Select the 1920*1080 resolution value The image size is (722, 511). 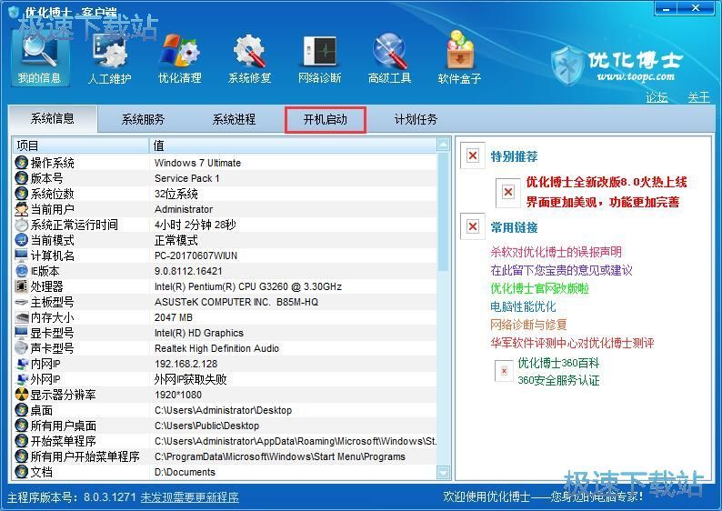tap(177, 395)
